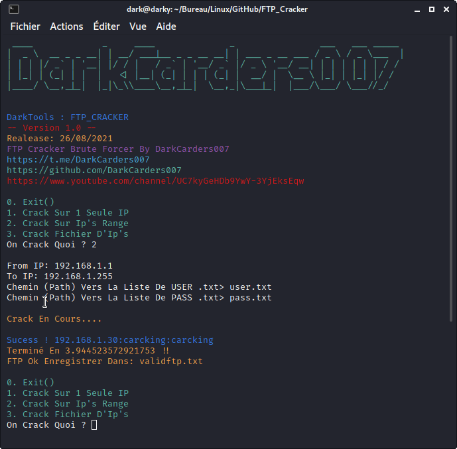The width and height of the screenshot is (457, 449).
Task: Click the 'To IP: 192.168.1.255' line
Action: tap(60, 276)
